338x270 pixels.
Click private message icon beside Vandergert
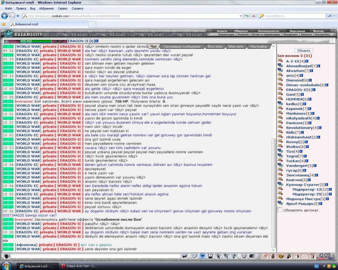point(280,166)
